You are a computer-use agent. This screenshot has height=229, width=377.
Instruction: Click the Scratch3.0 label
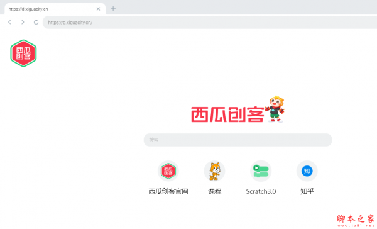pos(261,191)
